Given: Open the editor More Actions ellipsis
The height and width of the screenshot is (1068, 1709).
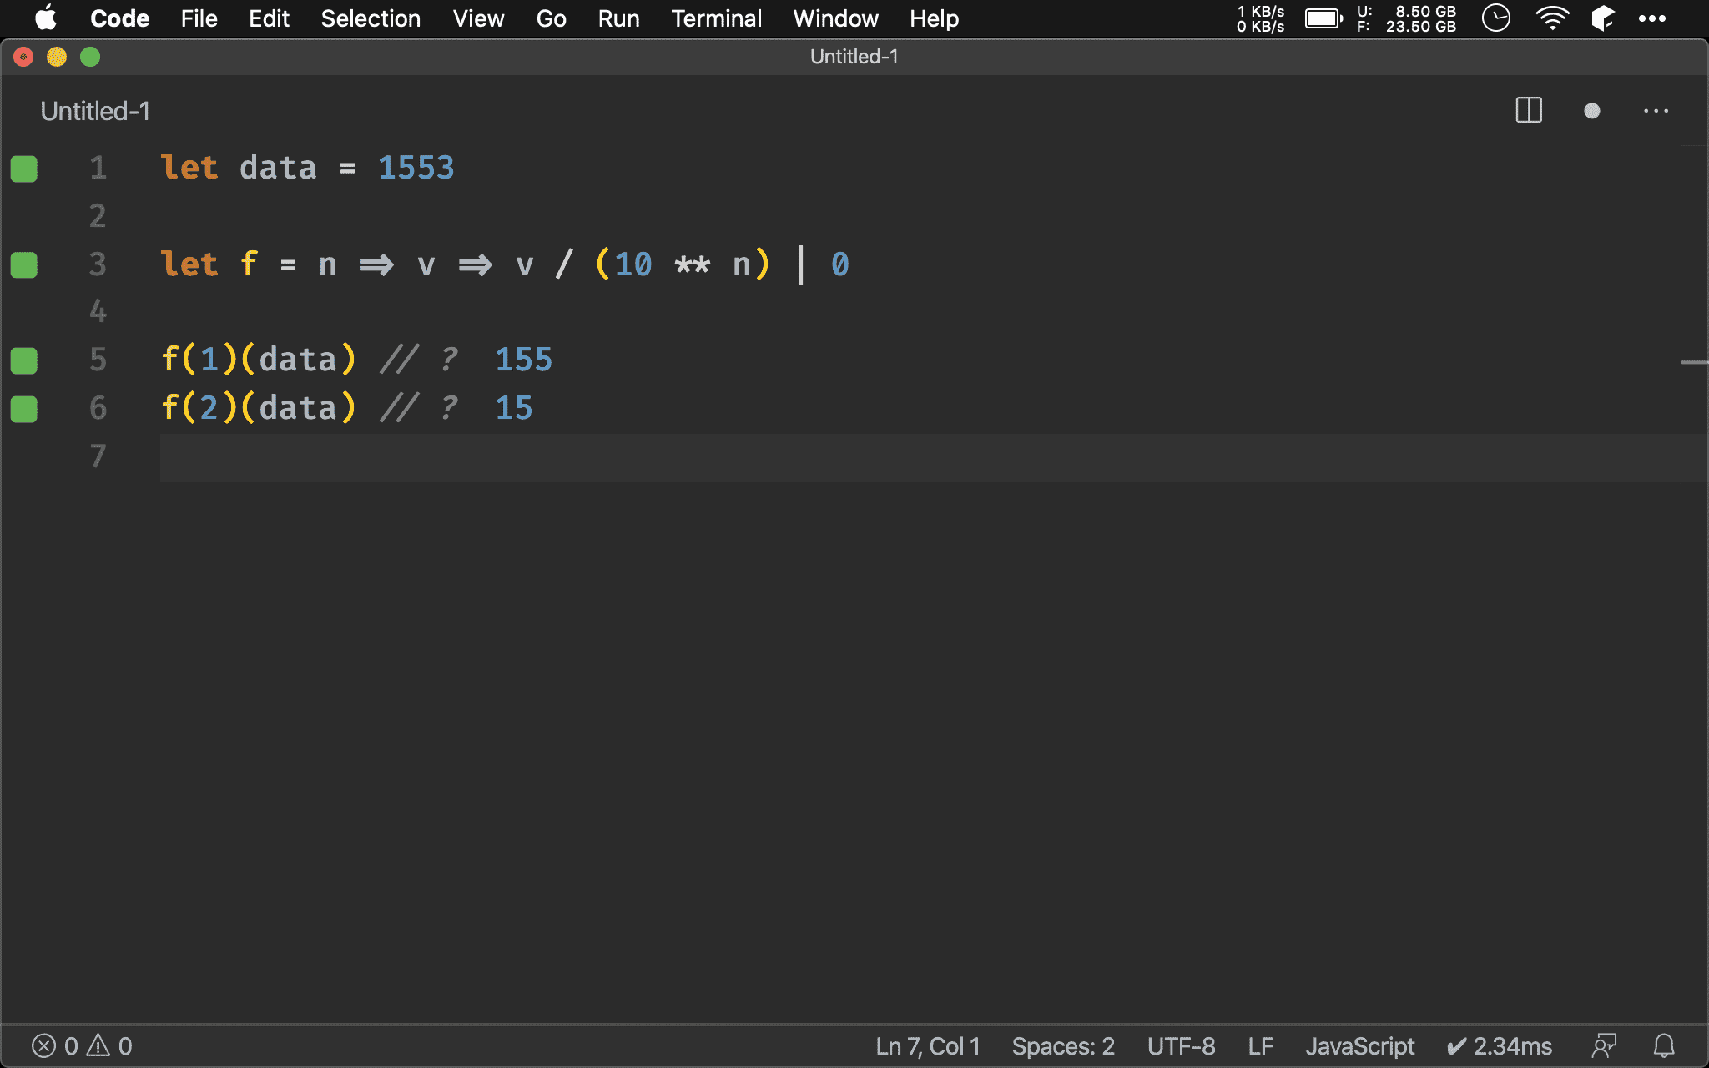Looking at the screenshot, I should coord(1656,111).
